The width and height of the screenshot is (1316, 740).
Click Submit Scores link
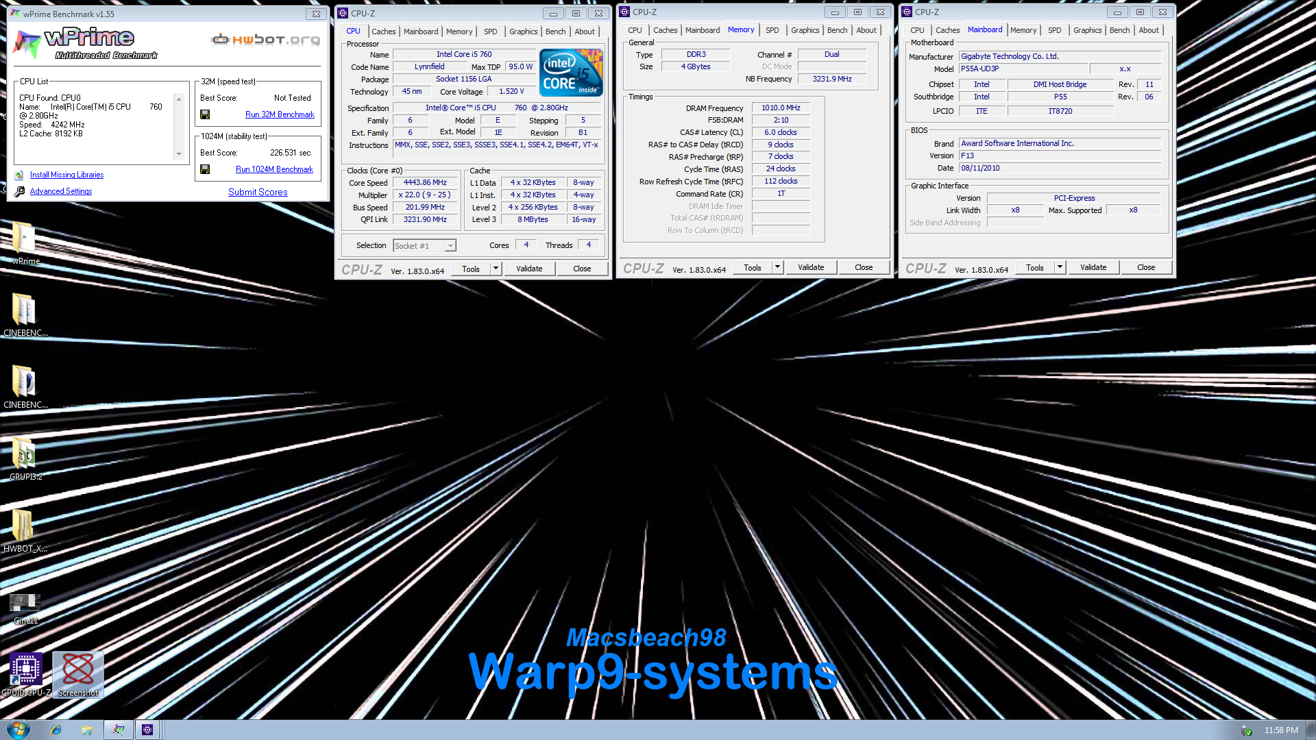coord(258,192)
